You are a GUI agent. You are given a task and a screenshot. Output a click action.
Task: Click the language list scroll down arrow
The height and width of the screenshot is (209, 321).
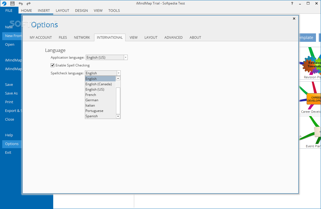click(118, 116)
